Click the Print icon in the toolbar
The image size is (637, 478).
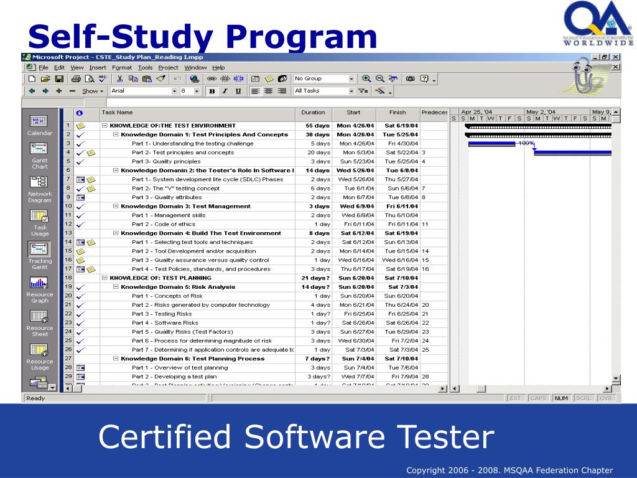[76, 79]
